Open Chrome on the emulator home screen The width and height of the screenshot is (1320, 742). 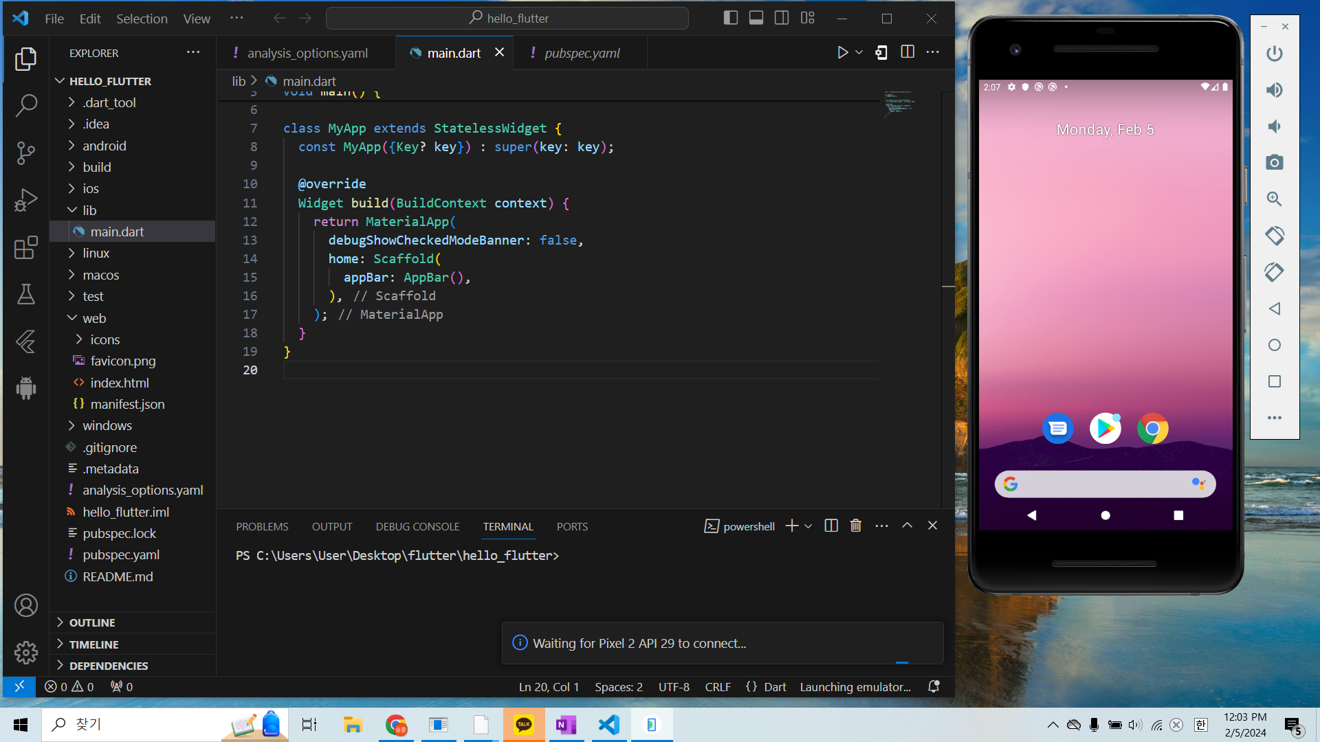click(x=1153, y=429)
